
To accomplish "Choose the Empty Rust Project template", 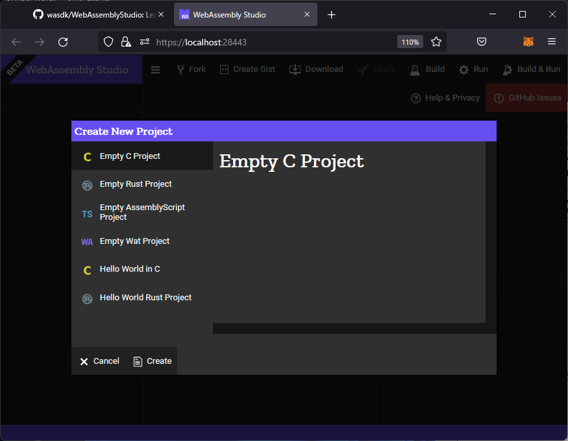I will pyautogui.click(x=136, y=184).
